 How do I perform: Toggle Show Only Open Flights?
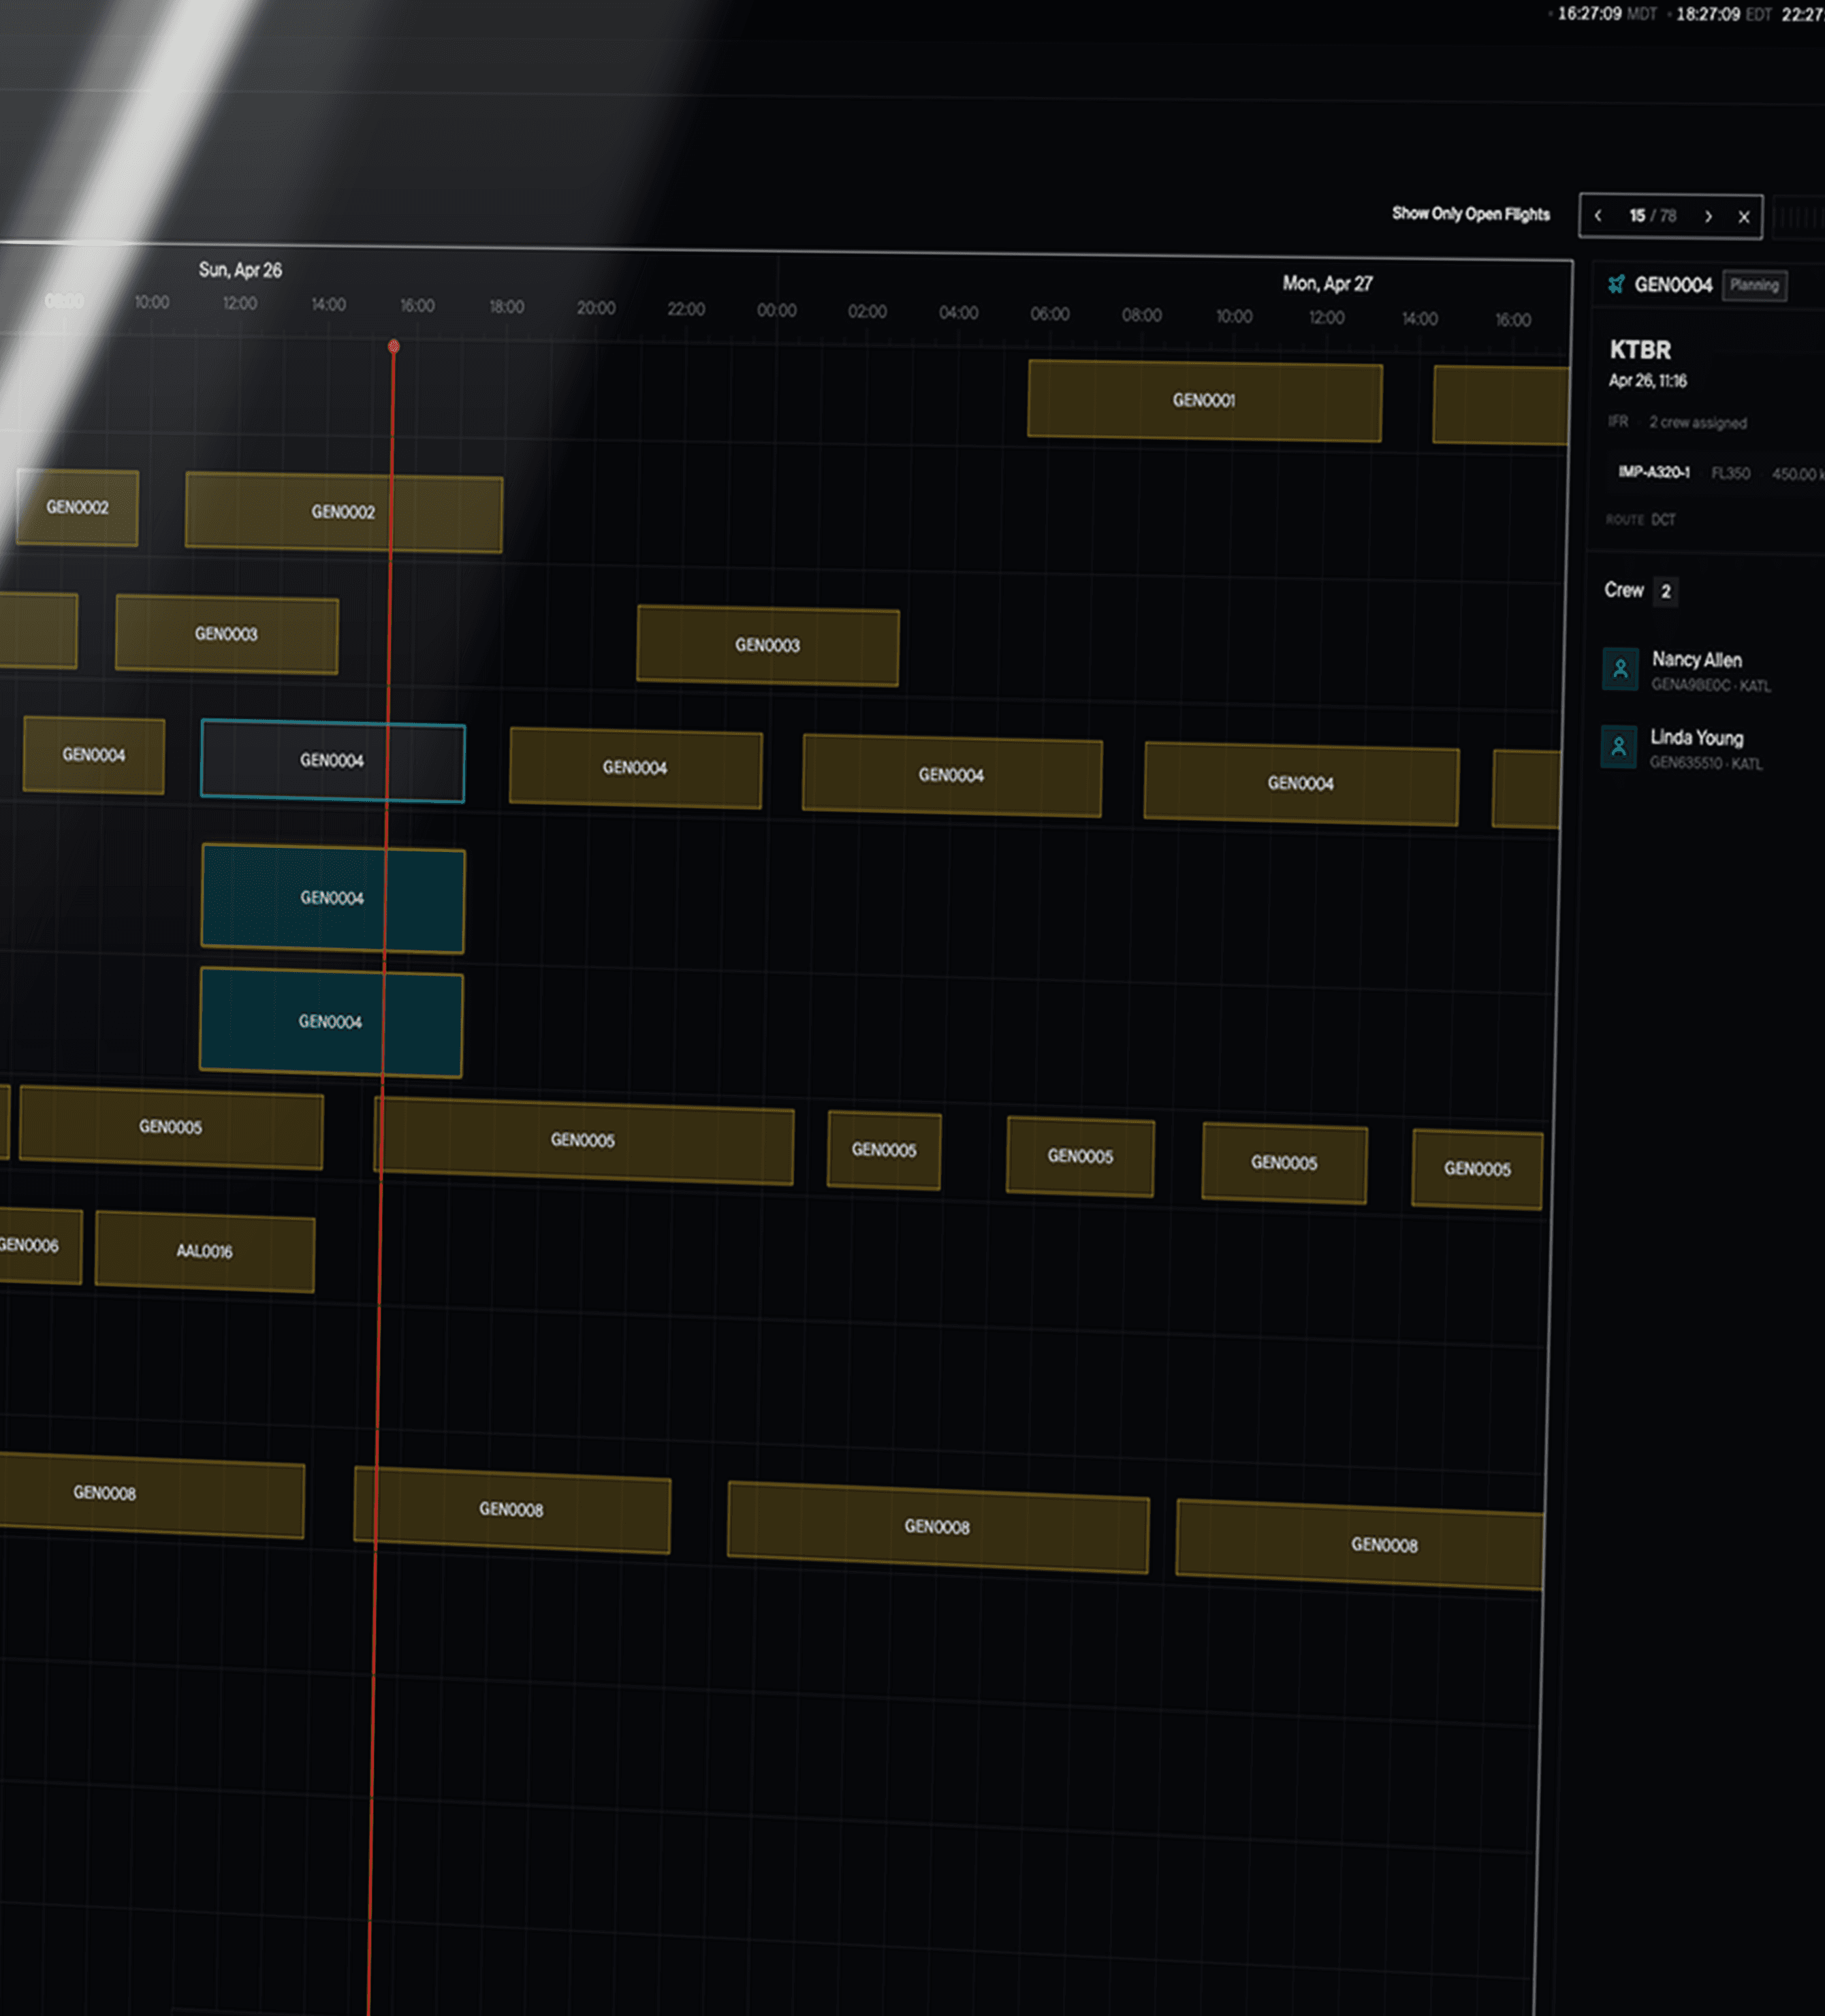coord(1470,214)
